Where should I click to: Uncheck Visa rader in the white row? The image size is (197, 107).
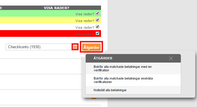coord(97,27)
